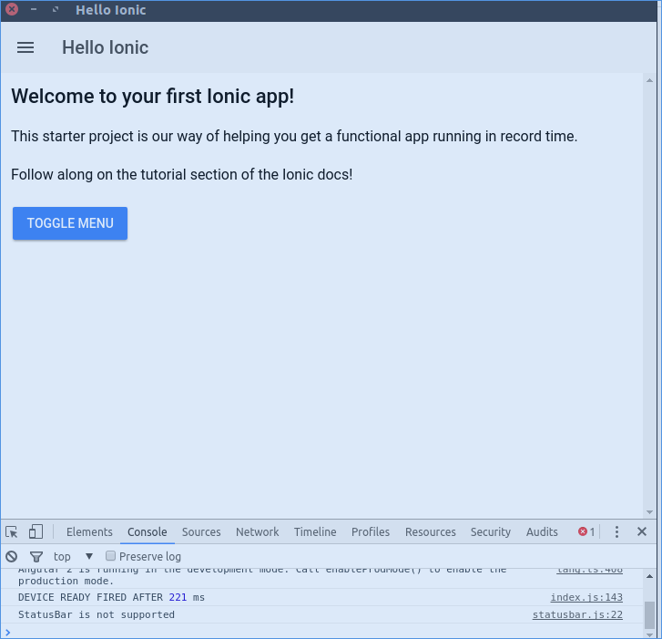Open the Resources tab
This screenshot has width=662, height=639.
pyautogui.click(x=431, y=531)
